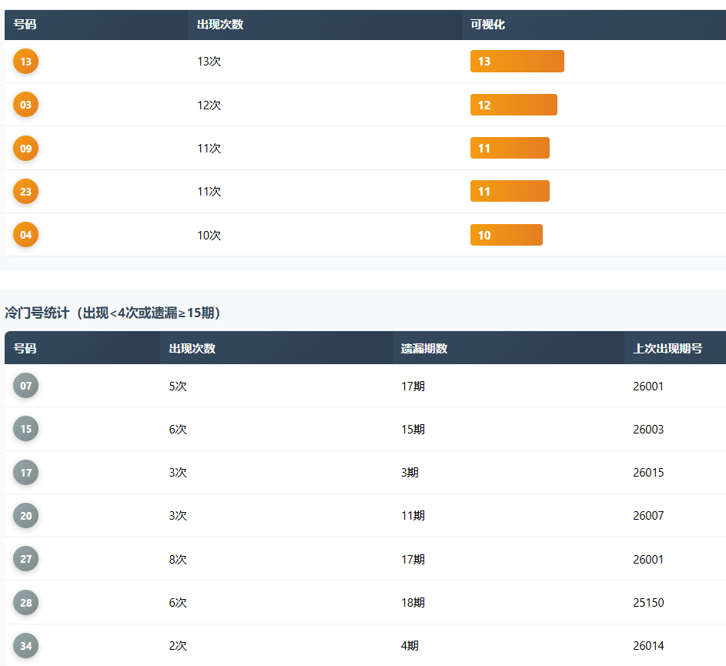Click the gray number 15 ball
Image resolution: width=726 pixels, height=666 pixels.
tap(25, 429)
